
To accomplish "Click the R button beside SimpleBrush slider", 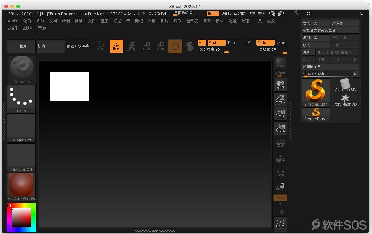I will (x=356, y=74).
